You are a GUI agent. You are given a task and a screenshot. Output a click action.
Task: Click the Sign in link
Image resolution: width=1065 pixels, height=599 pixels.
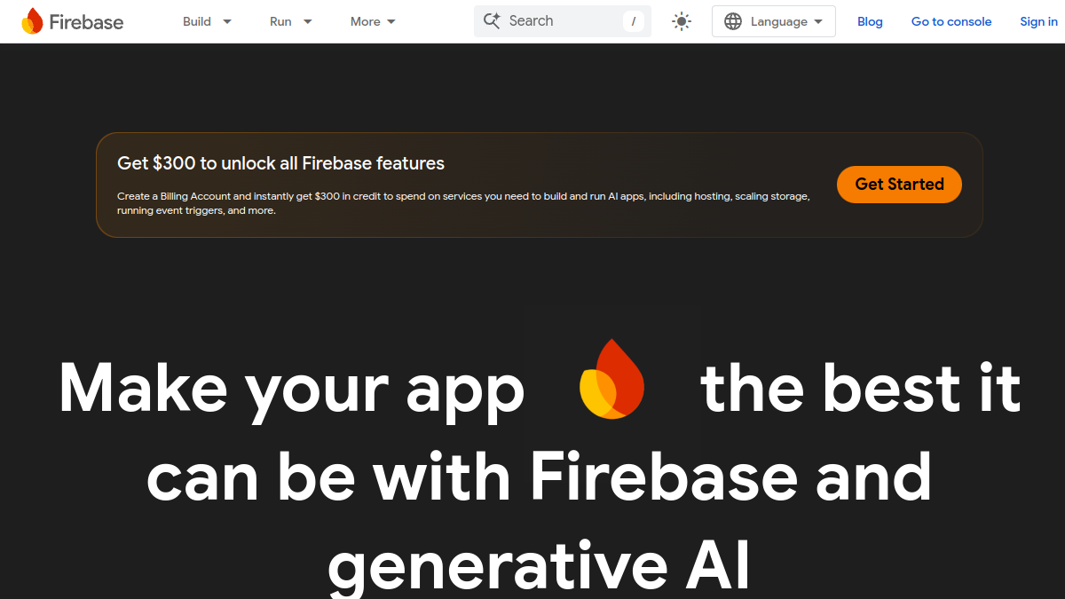pos(1038,22)
